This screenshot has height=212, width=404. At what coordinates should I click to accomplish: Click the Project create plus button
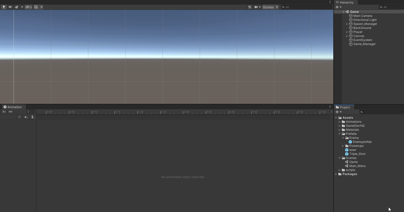click(x=337, y=112)
